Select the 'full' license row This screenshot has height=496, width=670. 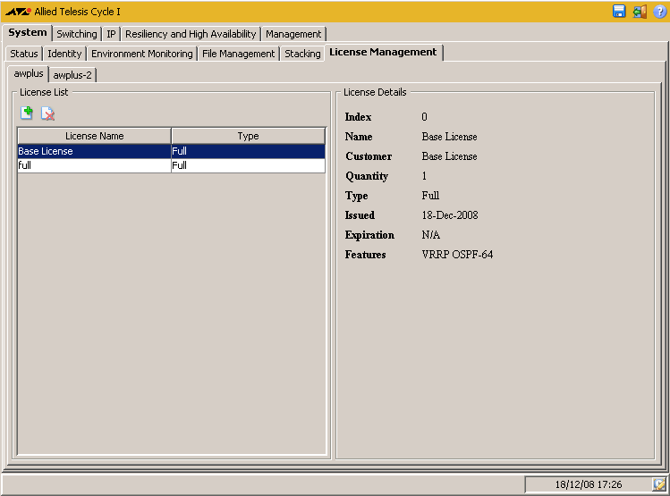click(172, 165)
